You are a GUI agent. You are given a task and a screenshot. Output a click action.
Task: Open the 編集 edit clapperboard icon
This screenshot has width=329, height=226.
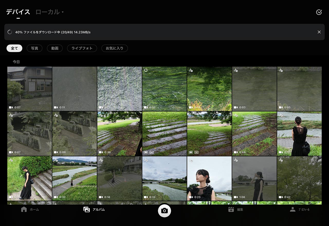coord(231,209)
